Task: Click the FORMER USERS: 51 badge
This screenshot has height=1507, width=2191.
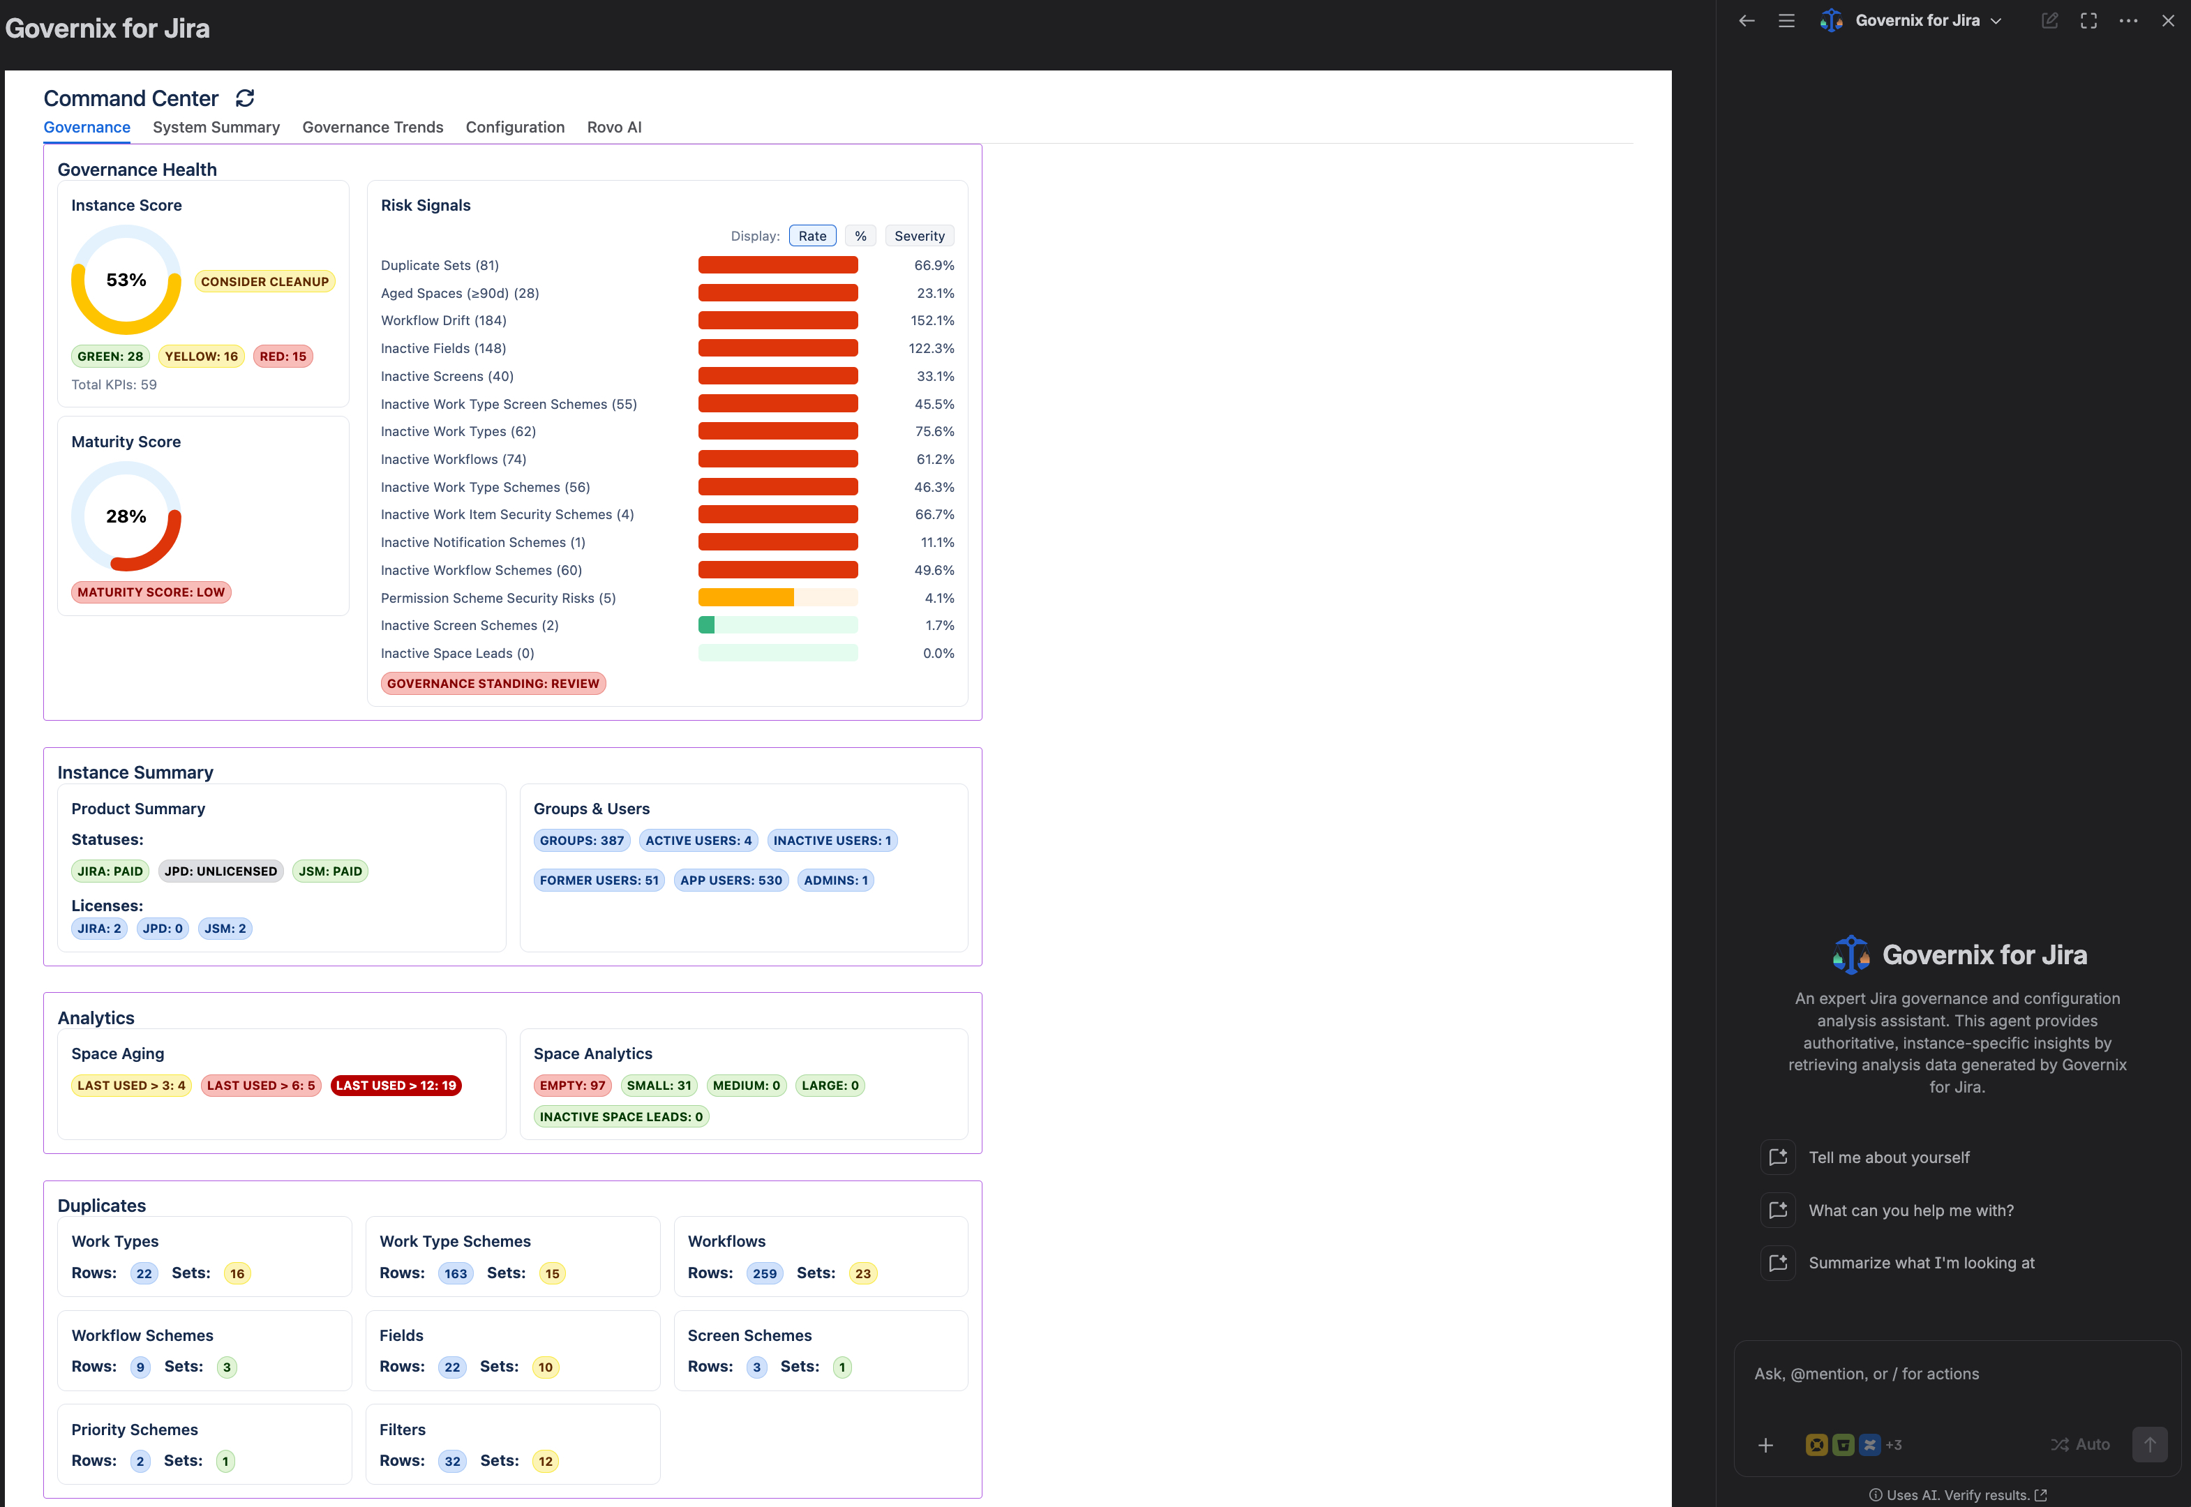Action: tap(599, 880)
